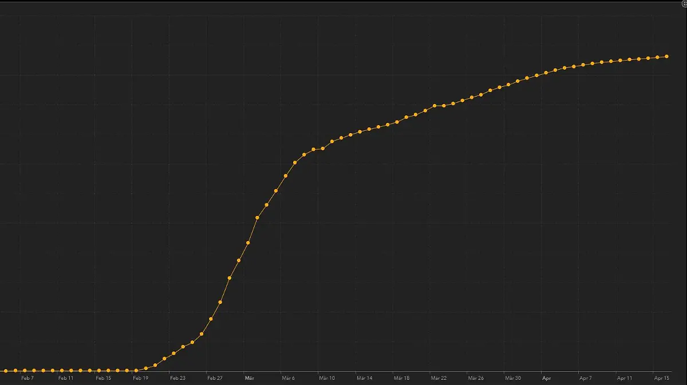Pick the Mar 14 date on the axis
Viewport: 687px width, 385px height.
(x=365, y=378)
